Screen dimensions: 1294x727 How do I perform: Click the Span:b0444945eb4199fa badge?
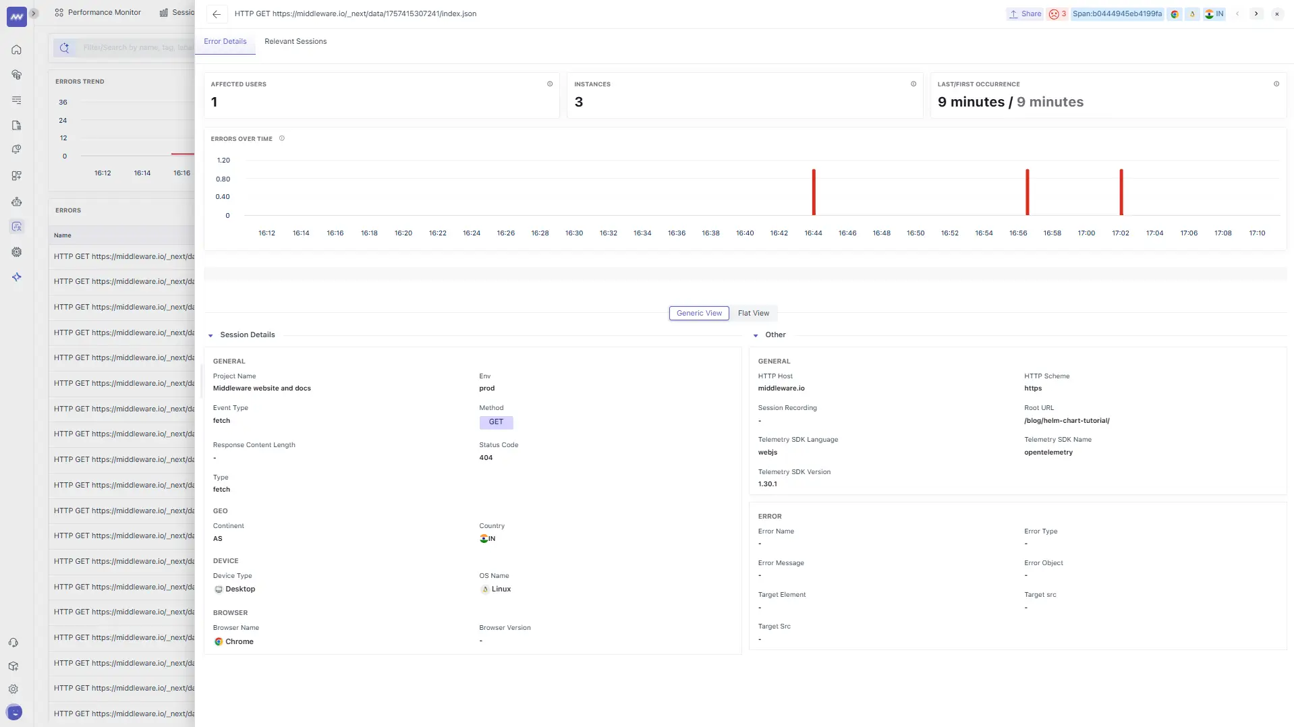[1117, 13]
